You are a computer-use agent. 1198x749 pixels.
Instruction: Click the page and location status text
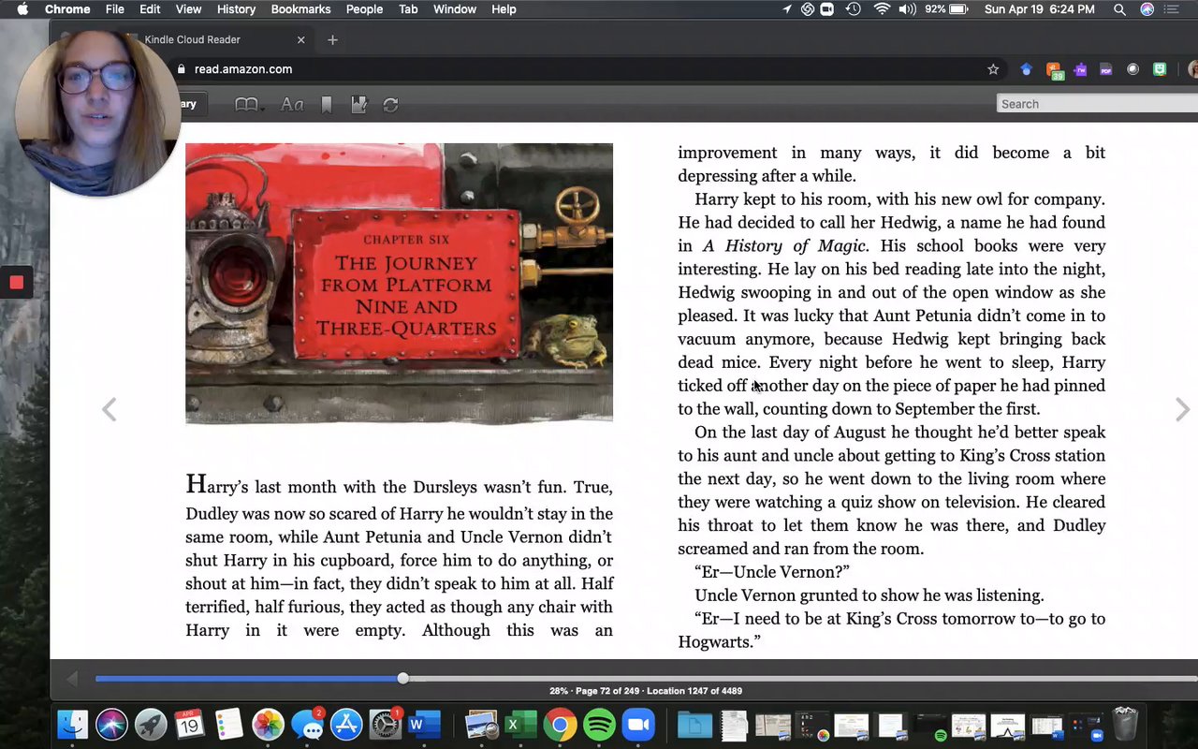click(646, 691)
